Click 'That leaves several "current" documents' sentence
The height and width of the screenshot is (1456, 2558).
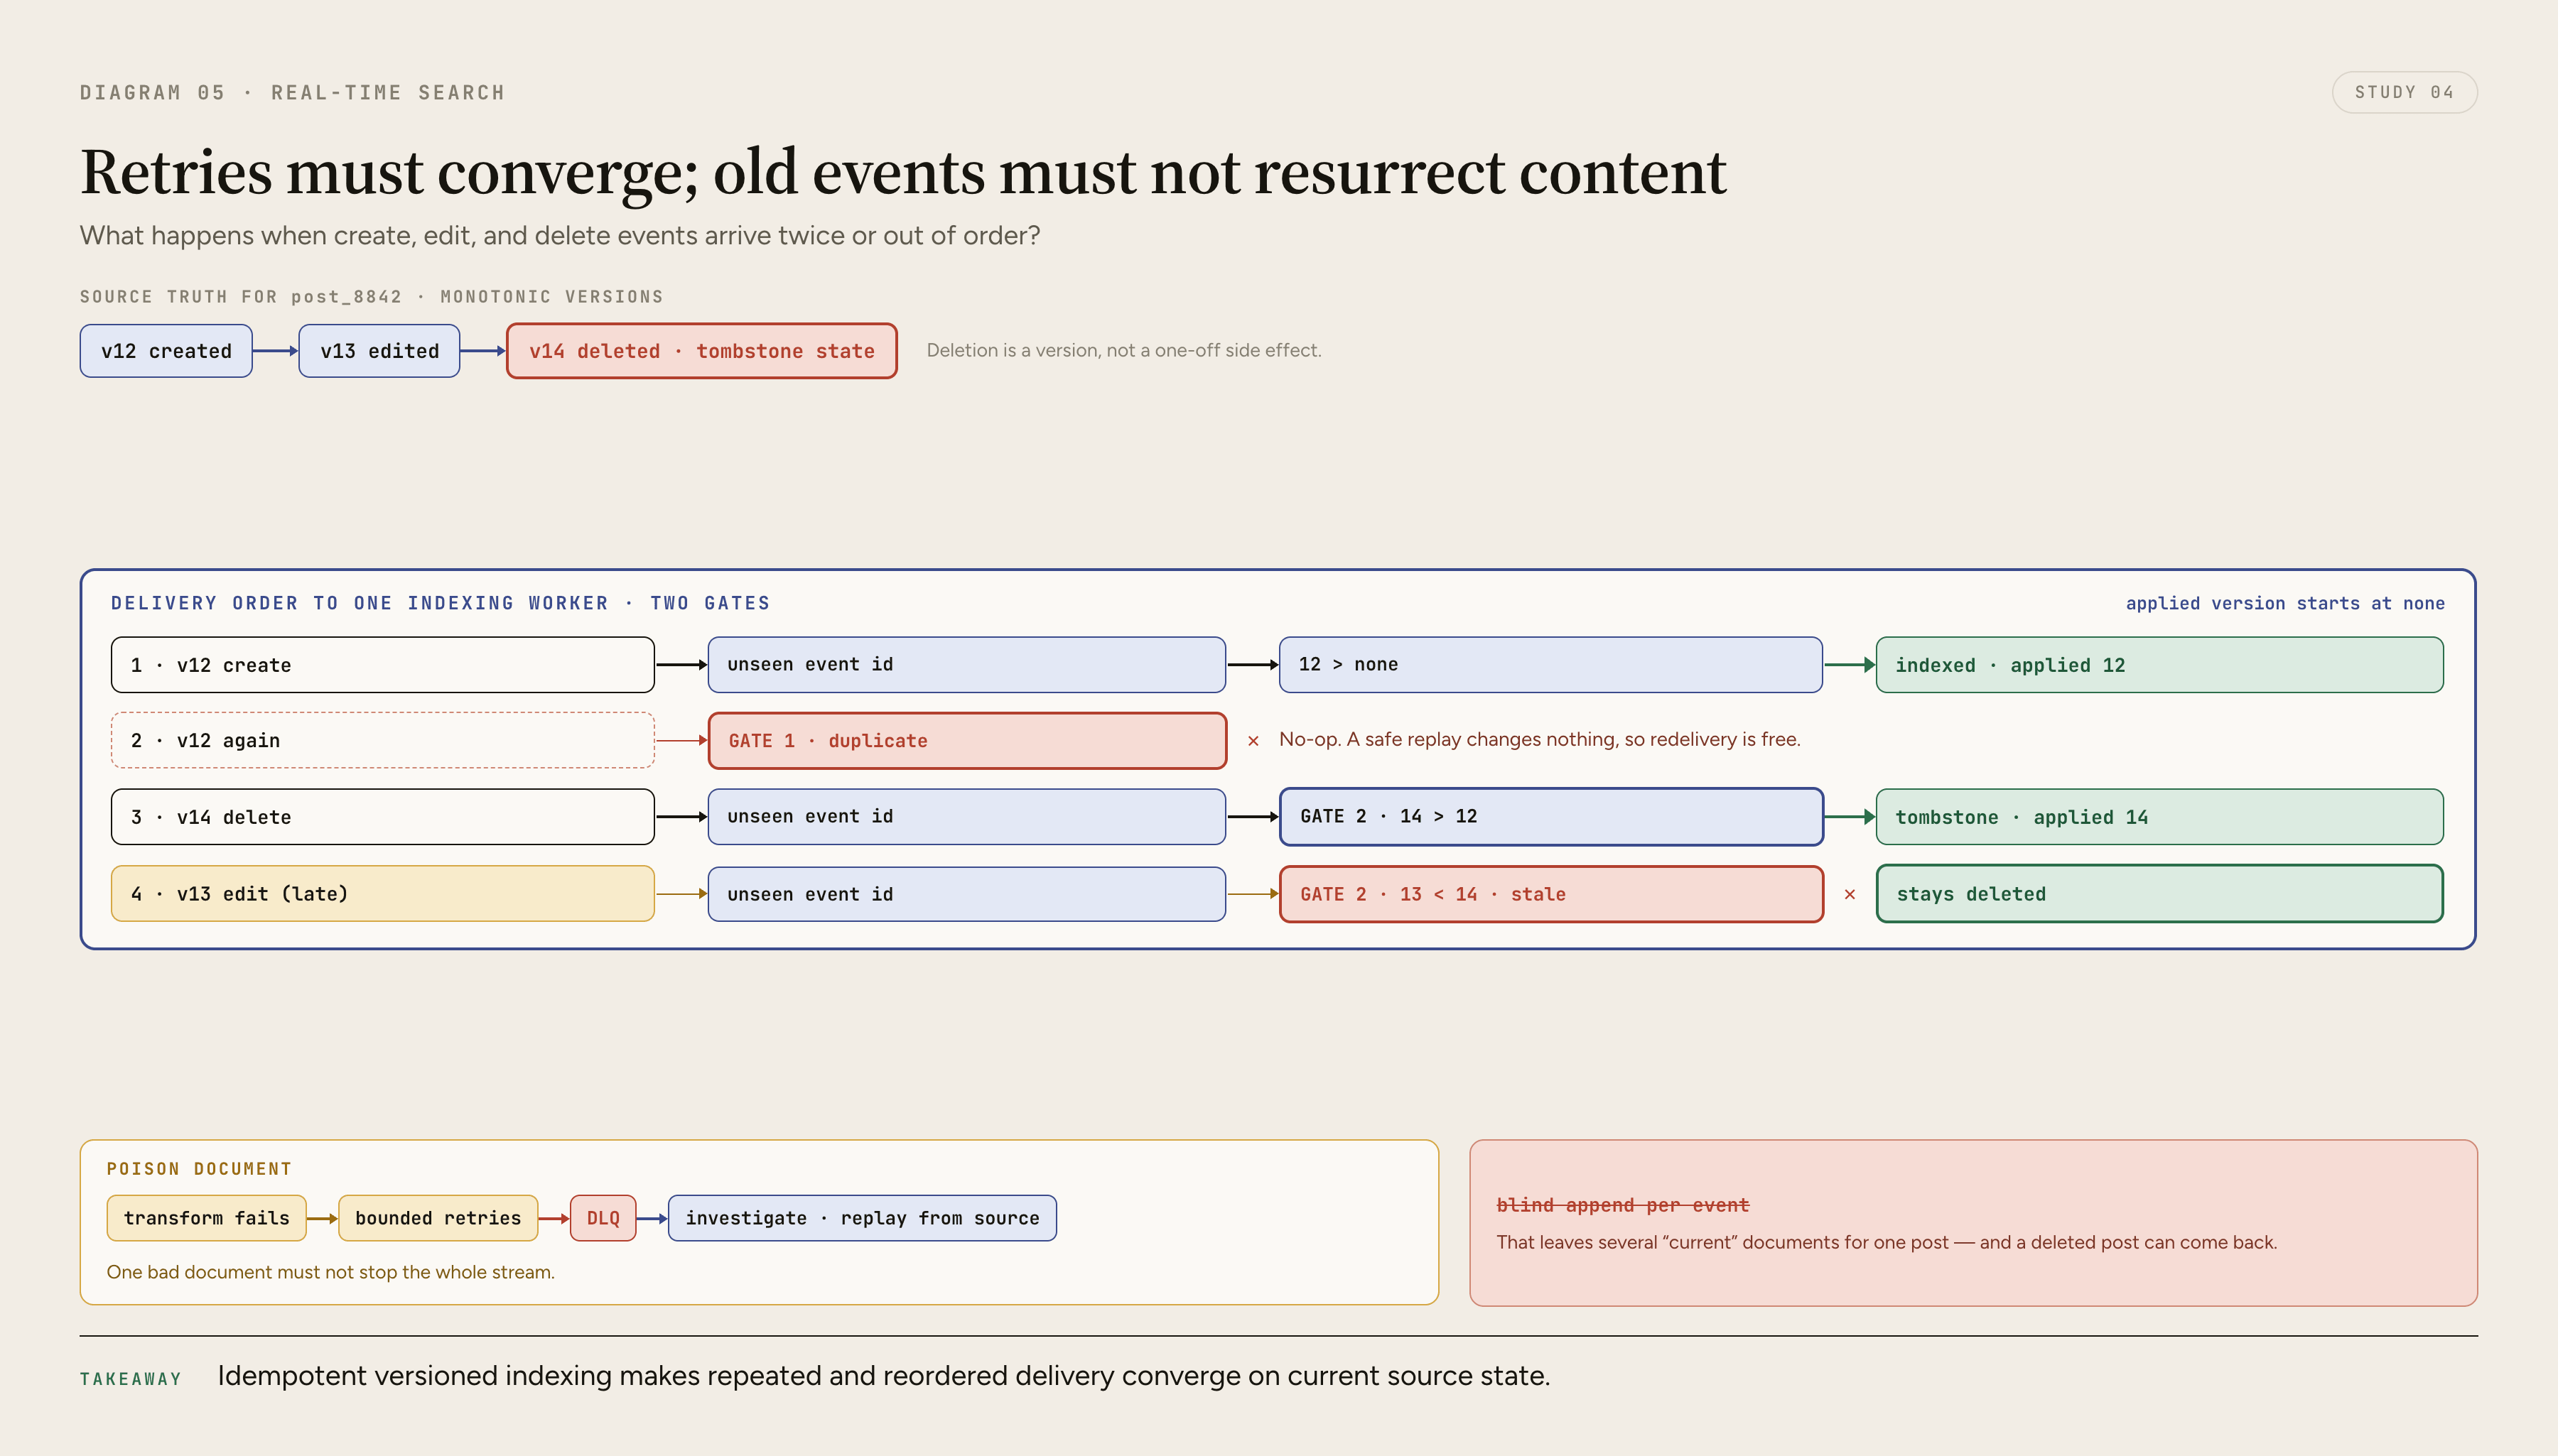click(x=1887, y=1242)
